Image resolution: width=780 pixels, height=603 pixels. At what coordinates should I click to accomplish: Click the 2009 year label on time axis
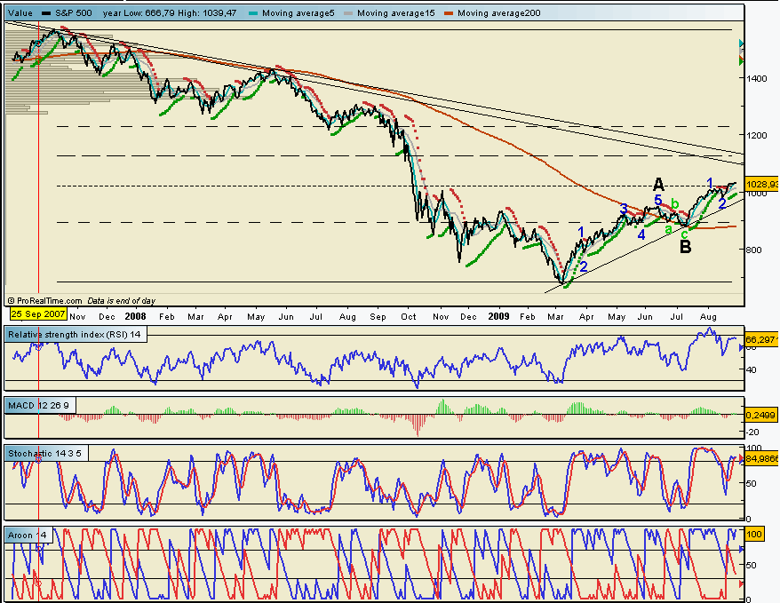pyautogui.click(x=498, y=316)
